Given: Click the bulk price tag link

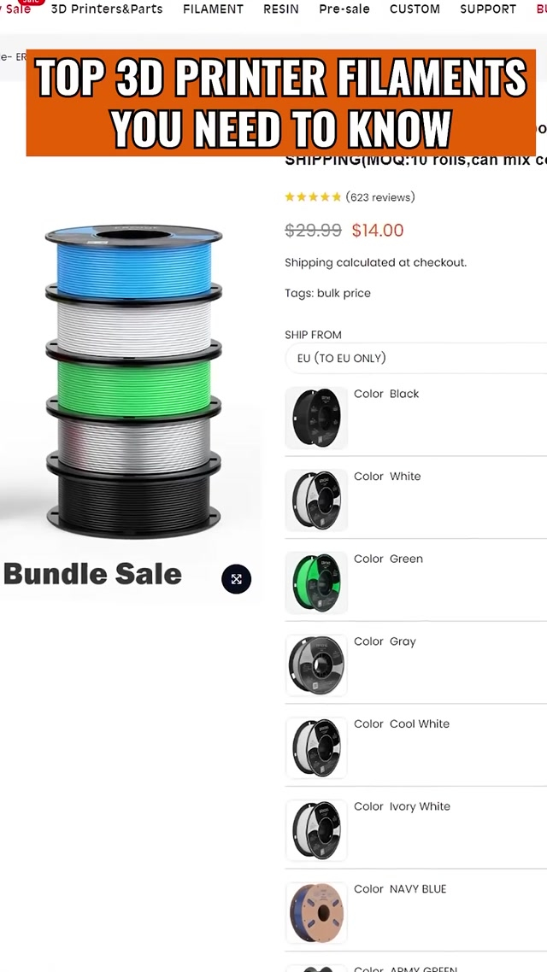Looking at the screenshot, I should click(344, 293).
